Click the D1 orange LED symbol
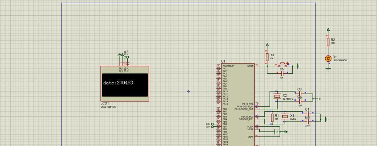 click(x=328, y=58)
